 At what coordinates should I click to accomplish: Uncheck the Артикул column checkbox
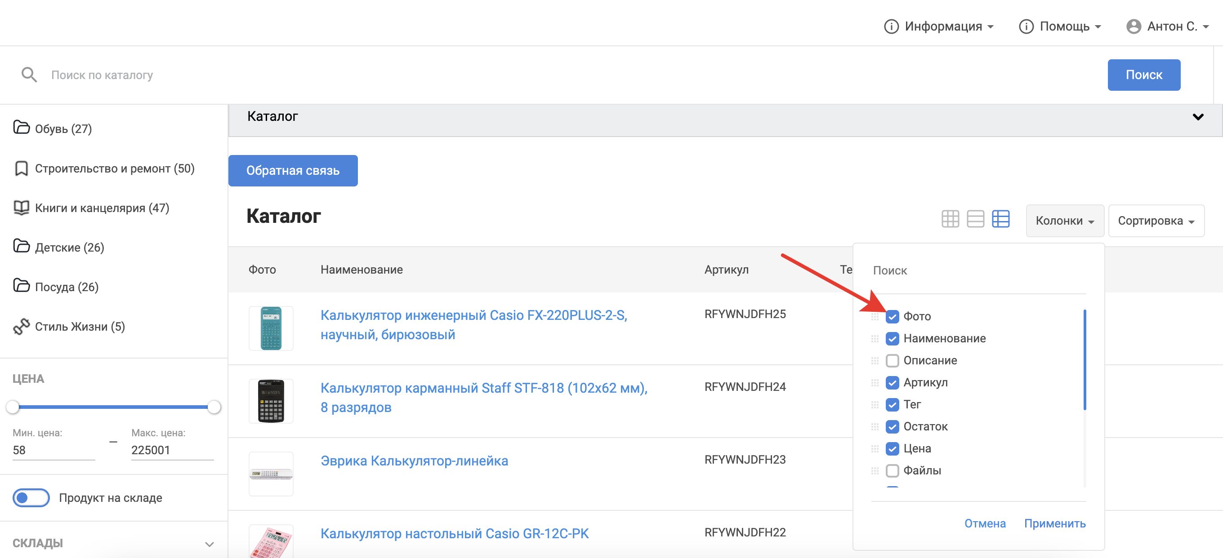coord(892,383)
